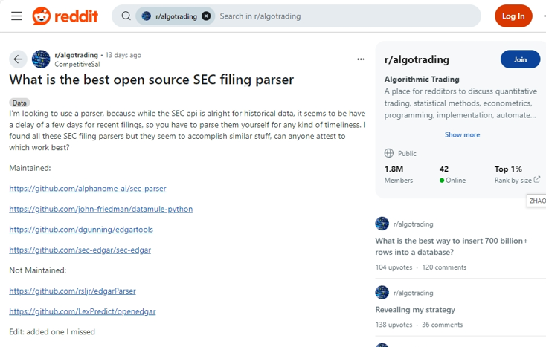Open alphanome-ai/sec-parser GitHub link
Screen dimensions: 546x347
pos(87,189)
